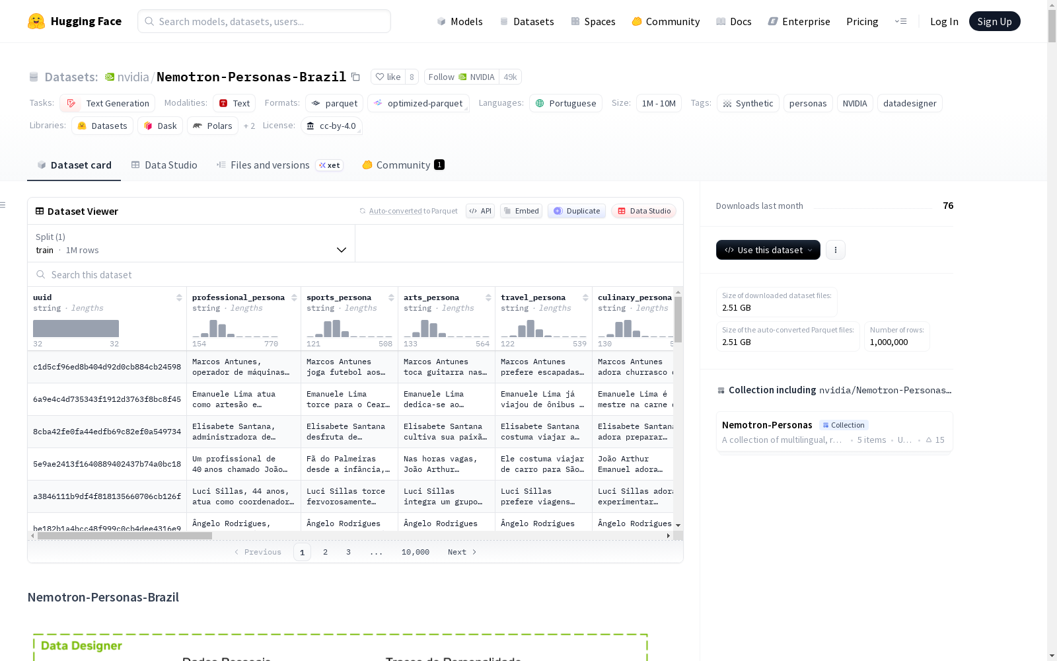This screenshot has width=1057, height=661.
Task: Open the Dataset card tab
Action: coord(74,165)
